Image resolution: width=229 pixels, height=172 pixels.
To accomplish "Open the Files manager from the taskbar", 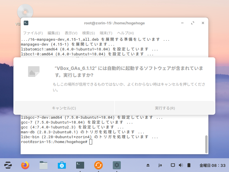I will [x=44, y=165].
